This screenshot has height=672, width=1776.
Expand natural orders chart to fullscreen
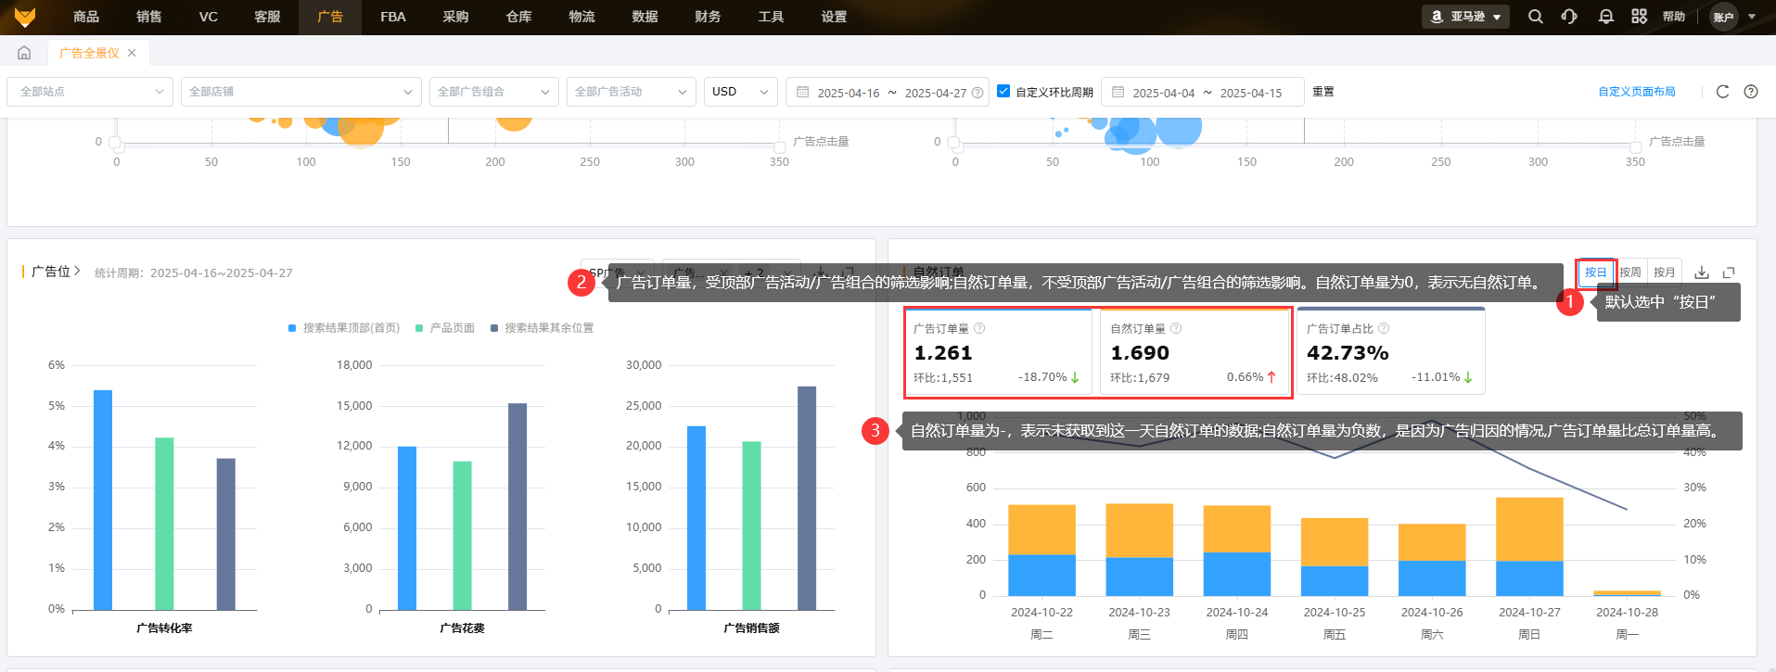1729,273
